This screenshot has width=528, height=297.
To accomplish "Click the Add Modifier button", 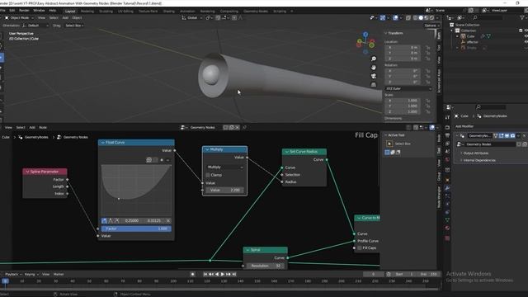I will pyautogui.click(x=464, y=126).
